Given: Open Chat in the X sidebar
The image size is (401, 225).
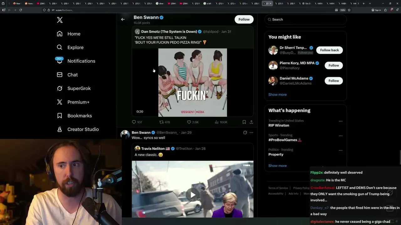Looking at the screenshot, I should click(x=67, y=75).
